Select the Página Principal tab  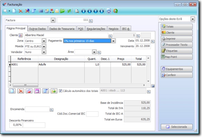click(x=16, y=28)
